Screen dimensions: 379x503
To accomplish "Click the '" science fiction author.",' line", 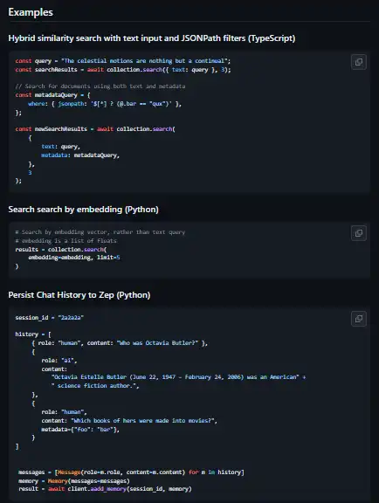I will coord(95,386).
